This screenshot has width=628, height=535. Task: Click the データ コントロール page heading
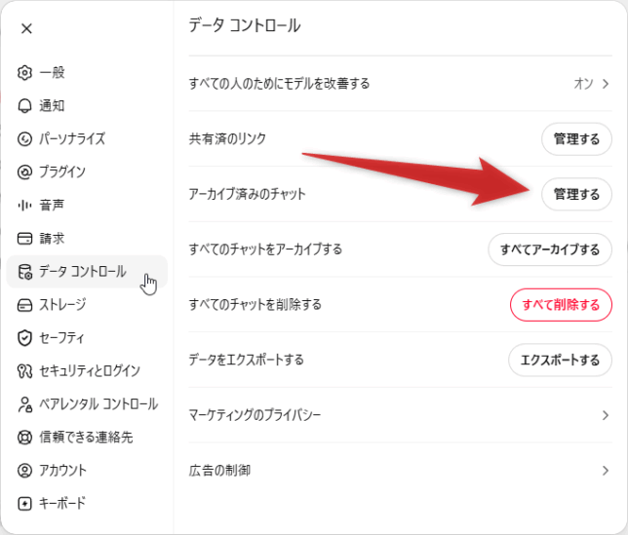click(245, 25)
